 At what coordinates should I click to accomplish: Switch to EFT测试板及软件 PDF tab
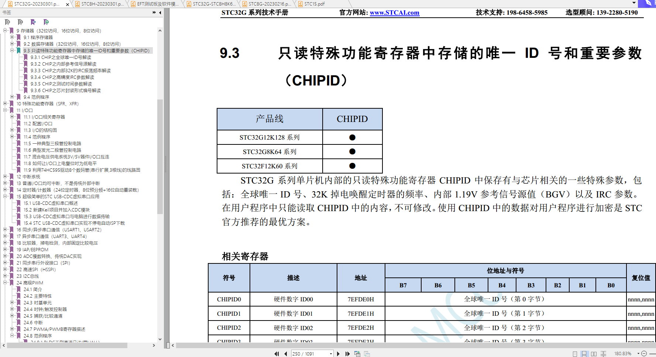155,4
